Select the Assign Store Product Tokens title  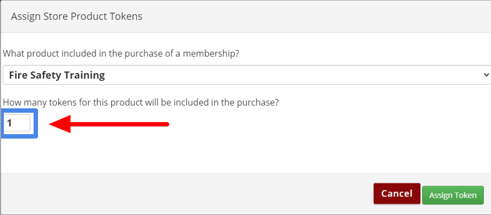[x=77, y=16]
